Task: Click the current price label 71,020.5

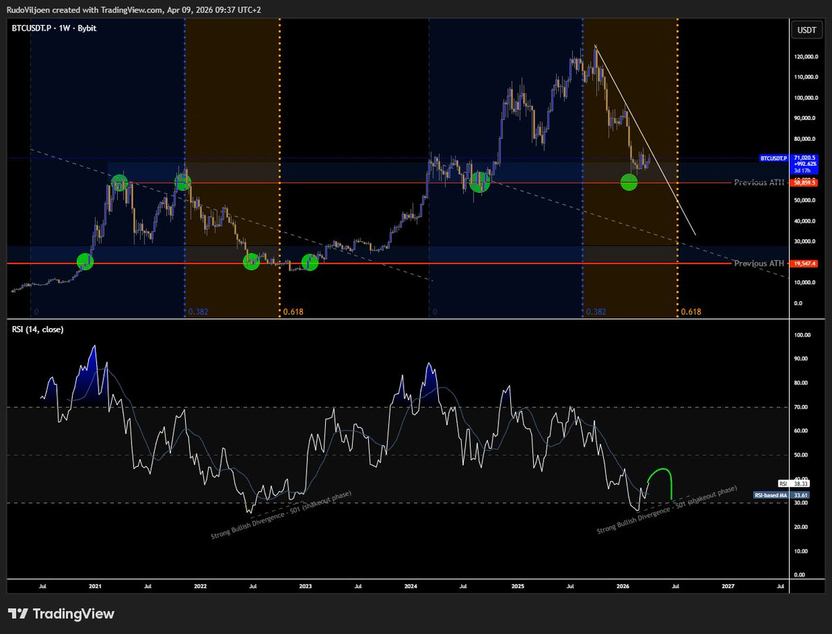Action: (x=806, y=158)
